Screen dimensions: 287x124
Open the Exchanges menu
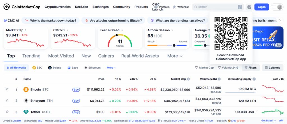click(x=101, y=7)
